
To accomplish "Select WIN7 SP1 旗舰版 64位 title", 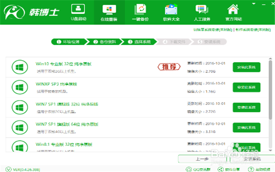I will pos(67,124).
